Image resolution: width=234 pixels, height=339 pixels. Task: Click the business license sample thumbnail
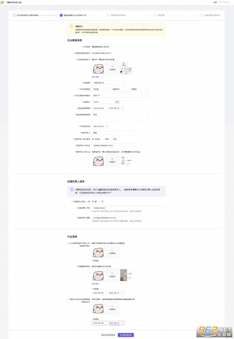coord(126,68)
